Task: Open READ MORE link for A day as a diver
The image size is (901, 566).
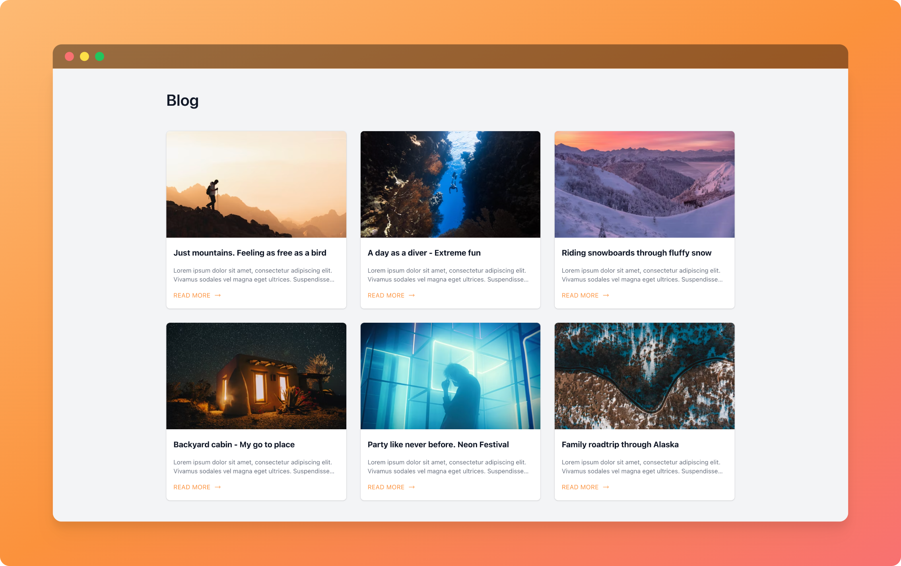Action: tap(391, 295)
